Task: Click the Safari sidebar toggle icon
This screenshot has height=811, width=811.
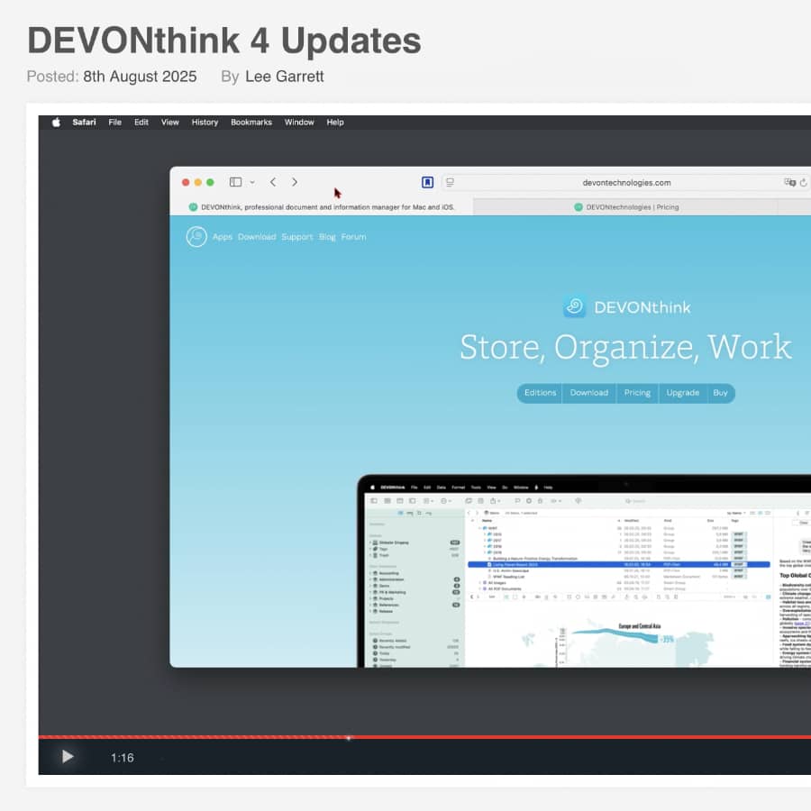Action: pos(235,182)
